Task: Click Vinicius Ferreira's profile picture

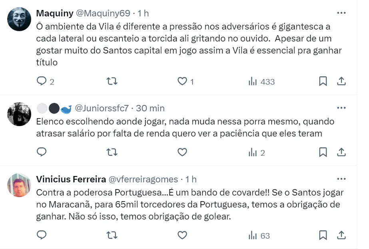Action: tap(19, 185)
